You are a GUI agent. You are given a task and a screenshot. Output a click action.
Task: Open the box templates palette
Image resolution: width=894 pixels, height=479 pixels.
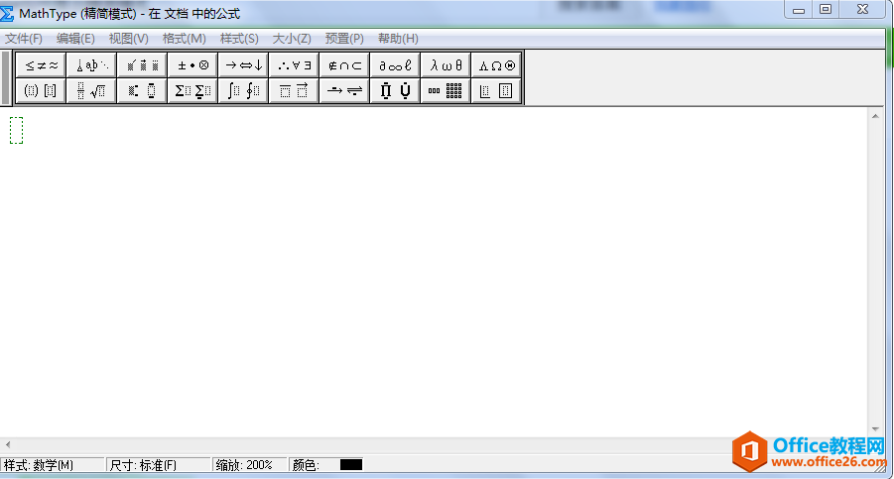point(496,90)
